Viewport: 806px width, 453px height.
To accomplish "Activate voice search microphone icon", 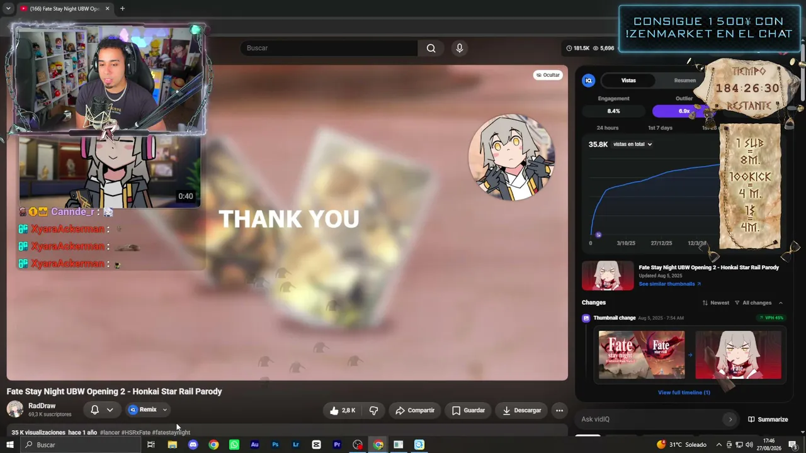I will click(x=460, y=48).
